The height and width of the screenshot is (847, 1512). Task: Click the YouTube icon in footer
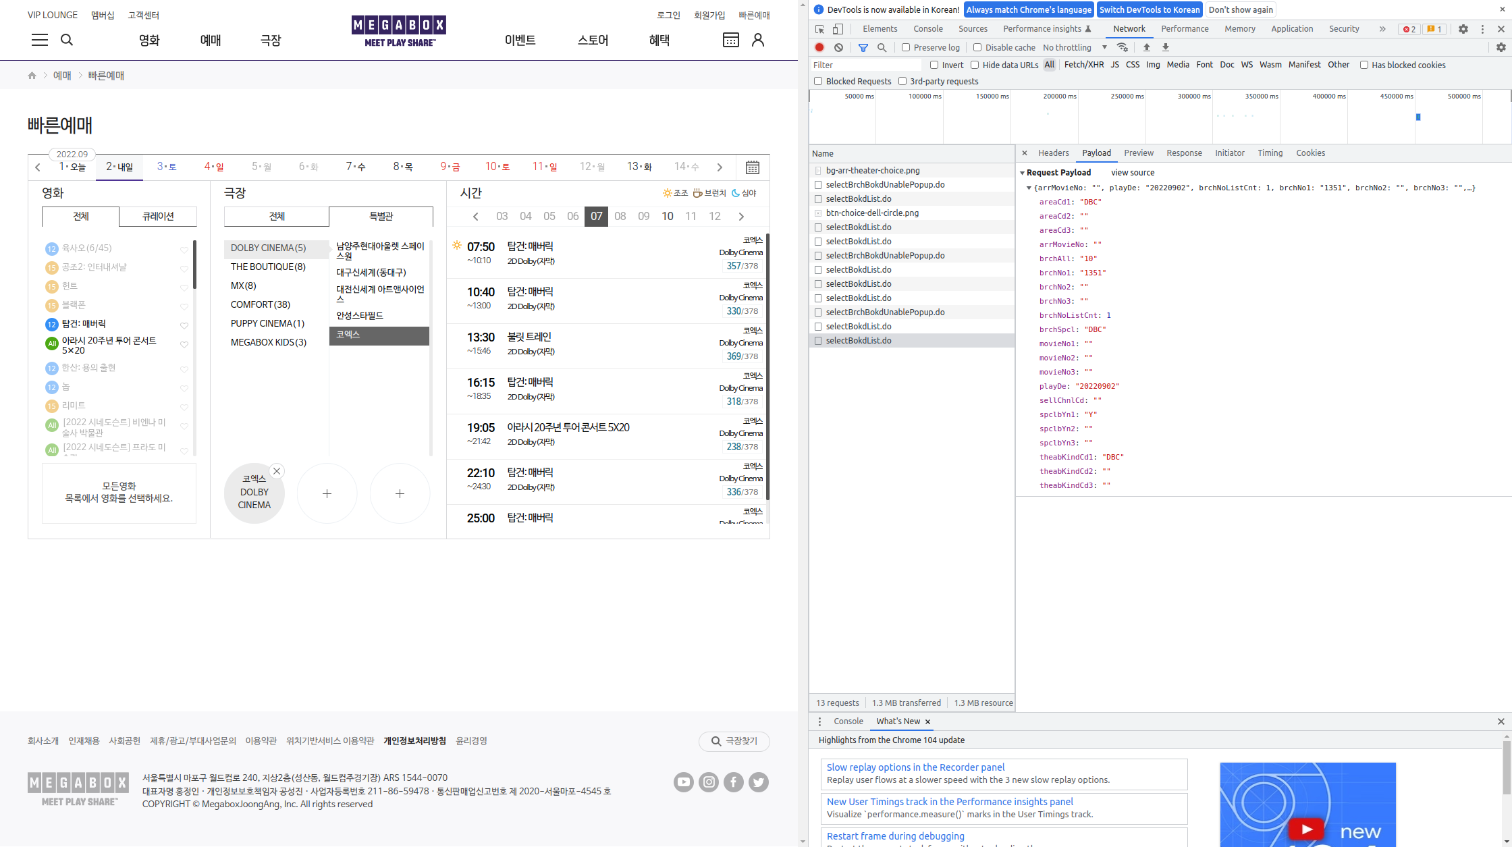click(683, 782)
